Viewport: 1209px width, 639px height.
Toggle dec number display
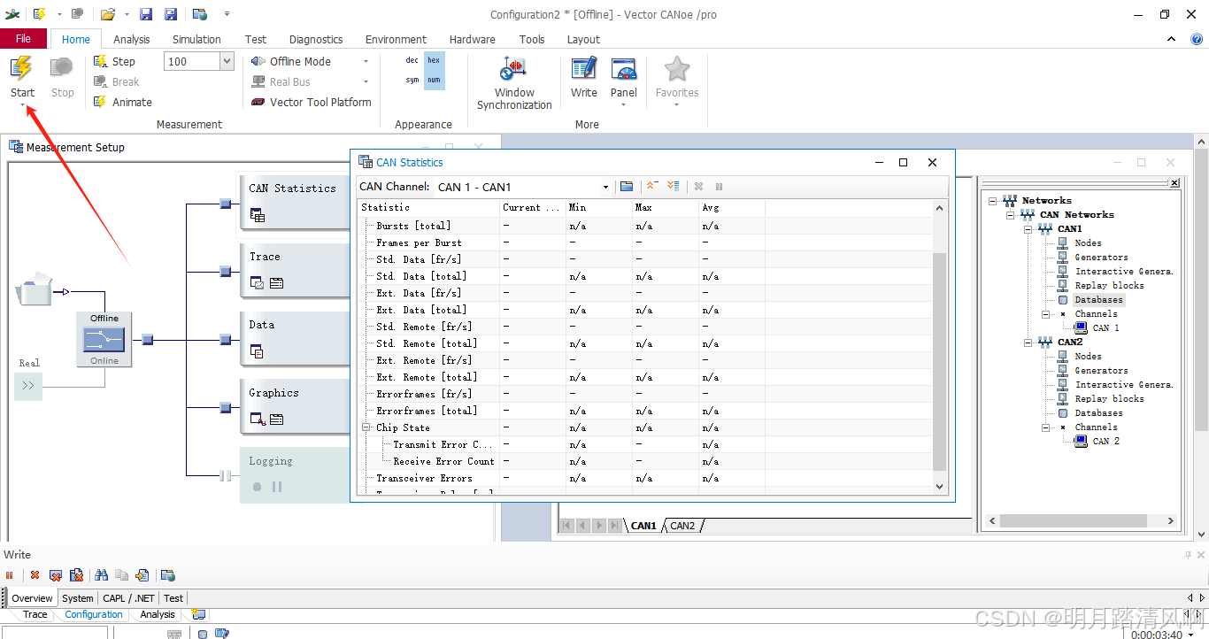[412, 60]
